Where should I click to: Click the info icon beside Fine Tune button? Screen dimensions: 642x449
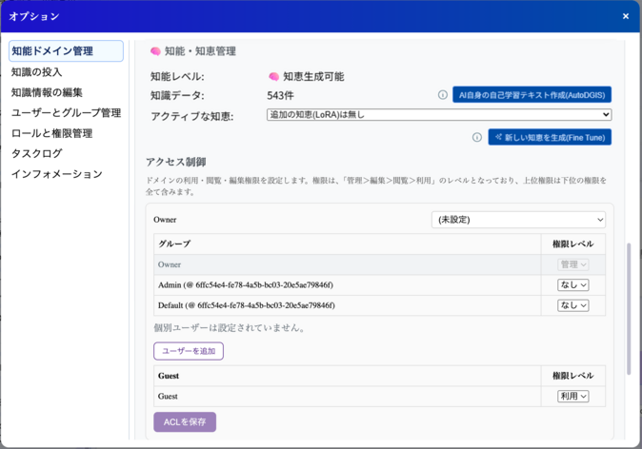click(477, 137)
